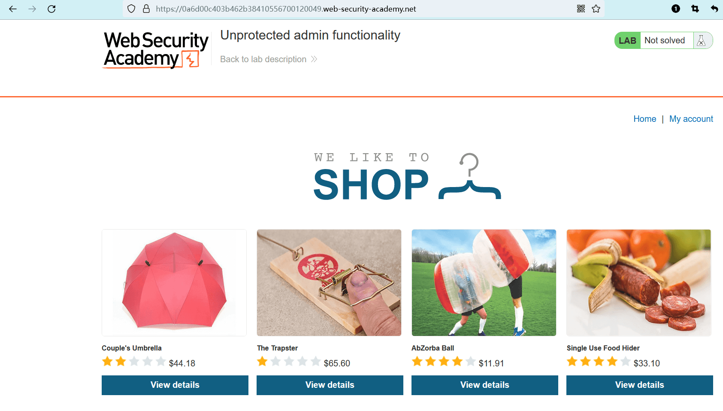Click the lab flask status icon

(x=701, y=40)
